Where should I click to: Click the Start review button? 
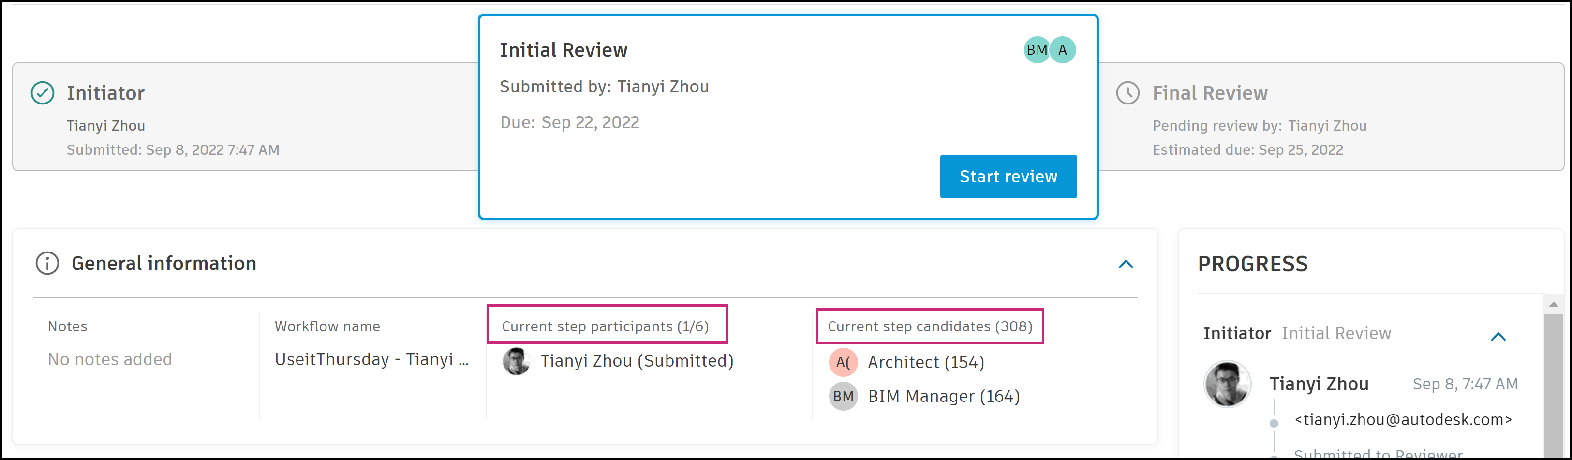[1008, 177]
